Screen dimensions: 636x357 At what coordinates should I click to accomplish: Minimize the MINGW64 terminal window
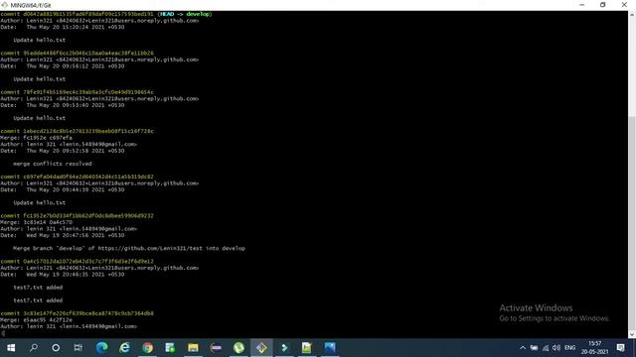(582, 5)
